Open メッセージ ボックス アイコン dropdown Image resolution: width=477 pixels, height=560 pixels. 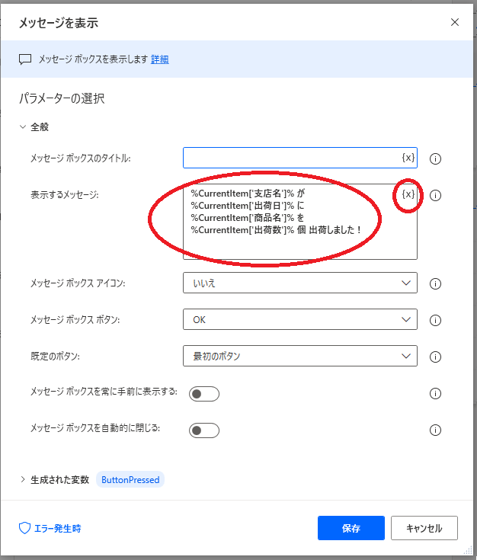[x=299, y=283]
